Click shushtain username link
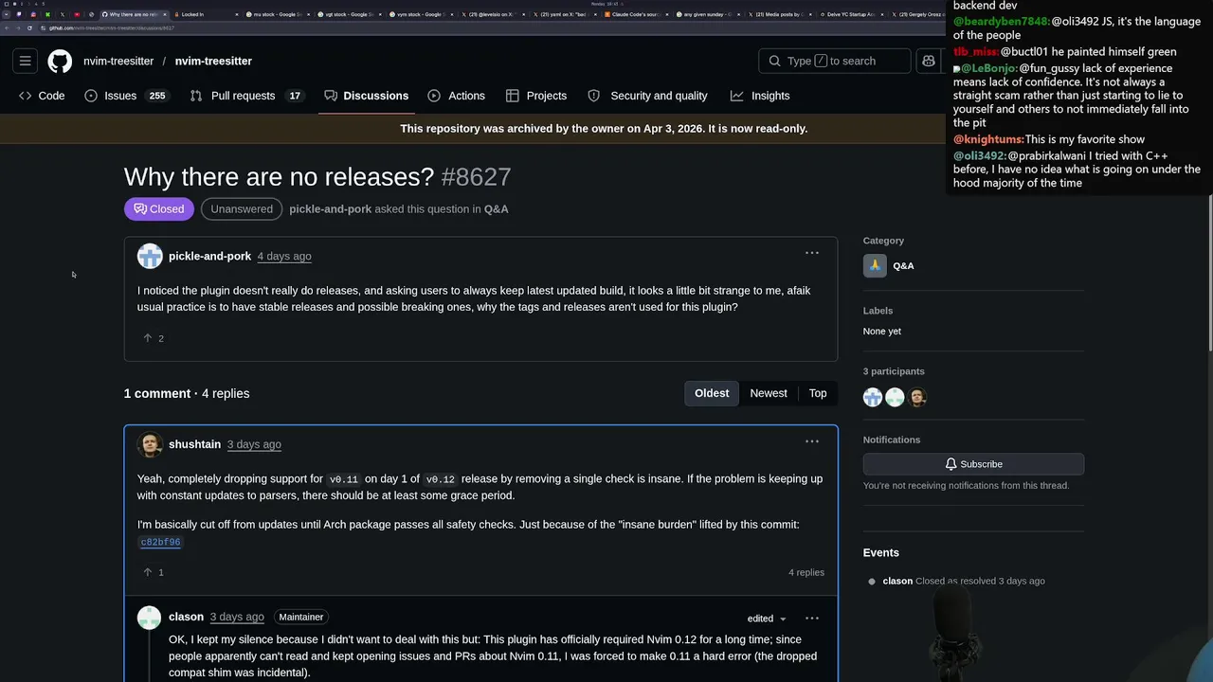 tap(194, 444)
